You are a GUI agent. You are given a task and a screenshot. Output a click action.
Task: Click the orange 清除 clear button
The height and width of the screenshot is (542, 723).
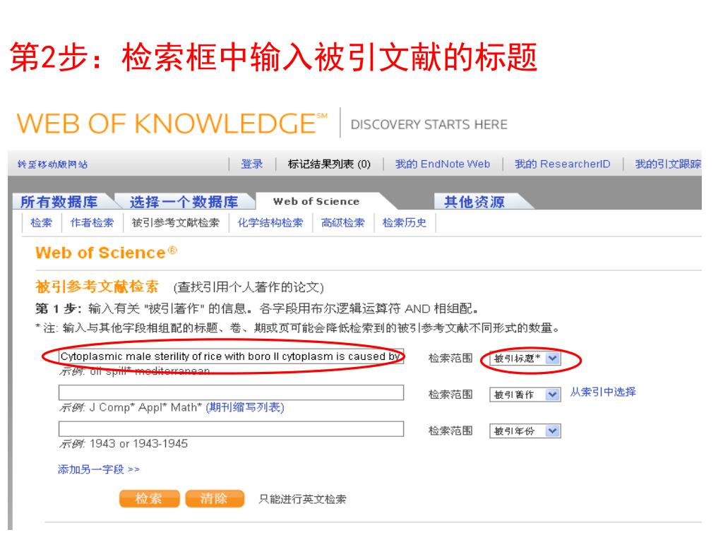215,499
